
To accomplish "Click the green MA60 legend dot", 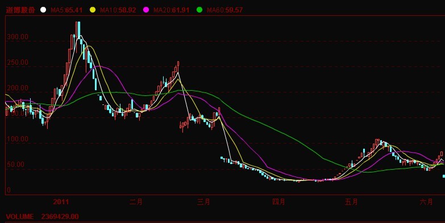I will [x=199, y=10].
